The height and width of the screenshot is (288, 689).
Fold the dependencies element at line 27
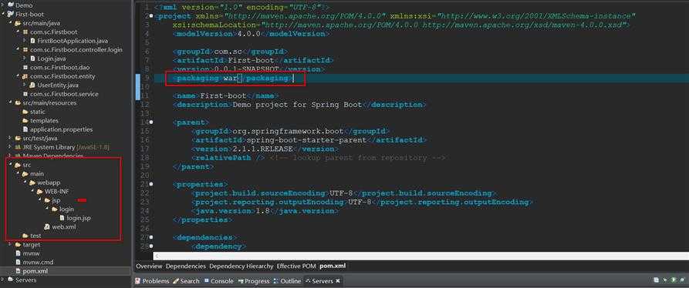point(151,237)
